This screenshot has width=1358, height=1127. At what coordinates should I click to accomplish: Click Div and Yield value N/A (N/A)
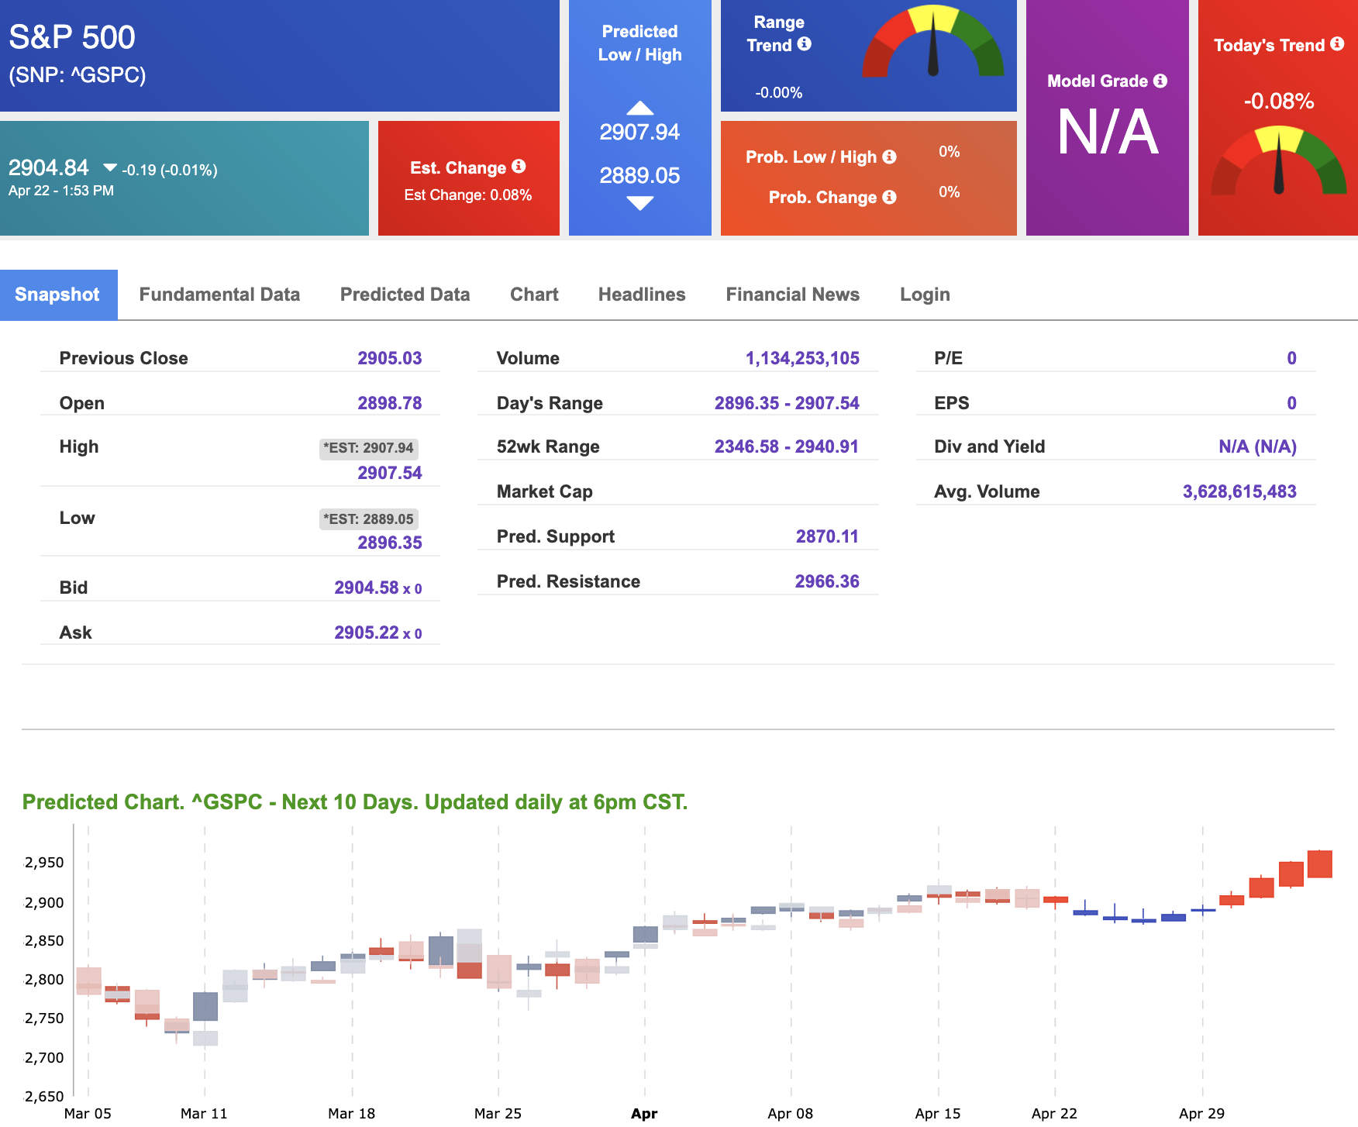(1257, 446)
